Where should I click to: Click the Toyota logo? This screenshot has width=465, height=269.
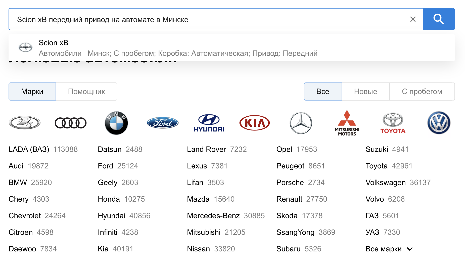click(x=393, y=123)
